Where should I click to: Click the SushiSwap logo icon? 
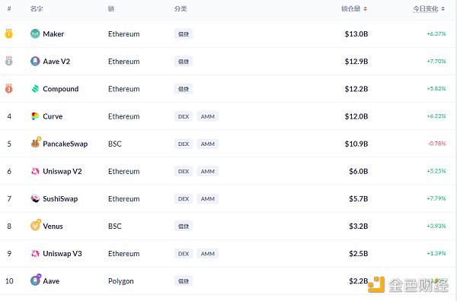click(35, 198)
